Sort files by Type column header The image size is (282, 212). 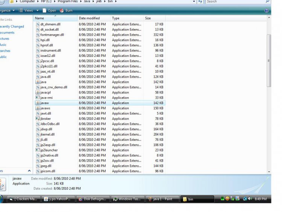(x=127, y=18)
